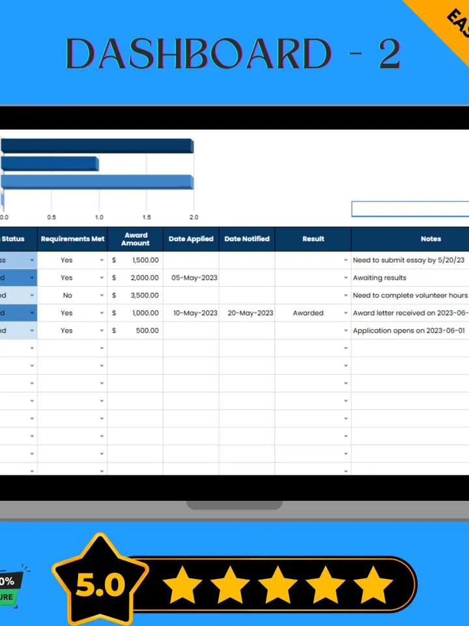
Task: Click the 'Award letter received' note cell
Action: click(x=410, y=313)
